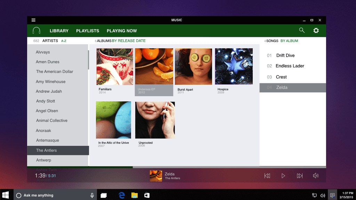This screenshot has width=356, height=200.
Task: Change songs sort BY ALBUM
Action: [x=289, y=41]
